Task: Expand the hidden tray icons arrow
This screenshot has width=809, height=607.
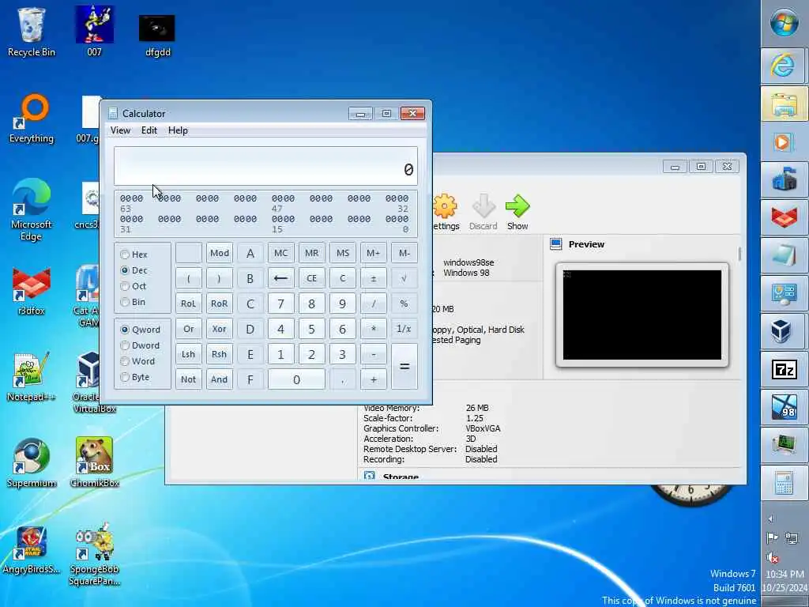Action: tap(771, 518)
